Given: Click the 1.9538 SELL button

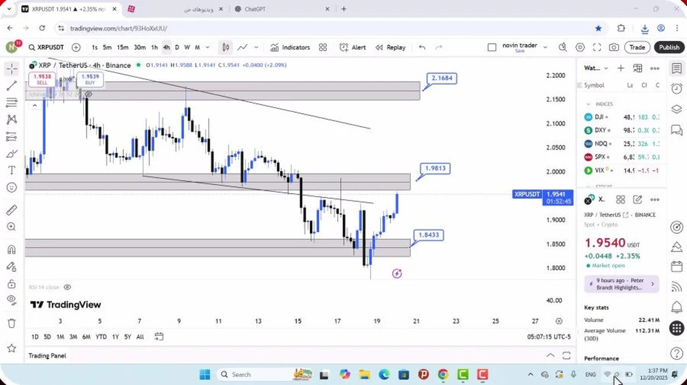Looking at the screenshot, I should pos(42,79).
